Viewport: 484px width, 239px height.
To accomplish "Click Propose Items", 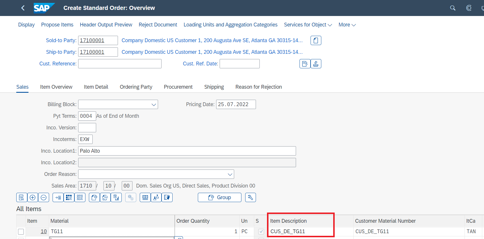I will [x=57, y=25].
